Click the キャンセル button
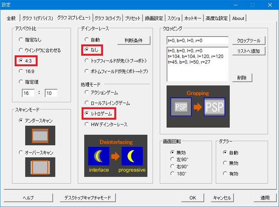This screenshot has width=279, height=207. pos(222,198)
